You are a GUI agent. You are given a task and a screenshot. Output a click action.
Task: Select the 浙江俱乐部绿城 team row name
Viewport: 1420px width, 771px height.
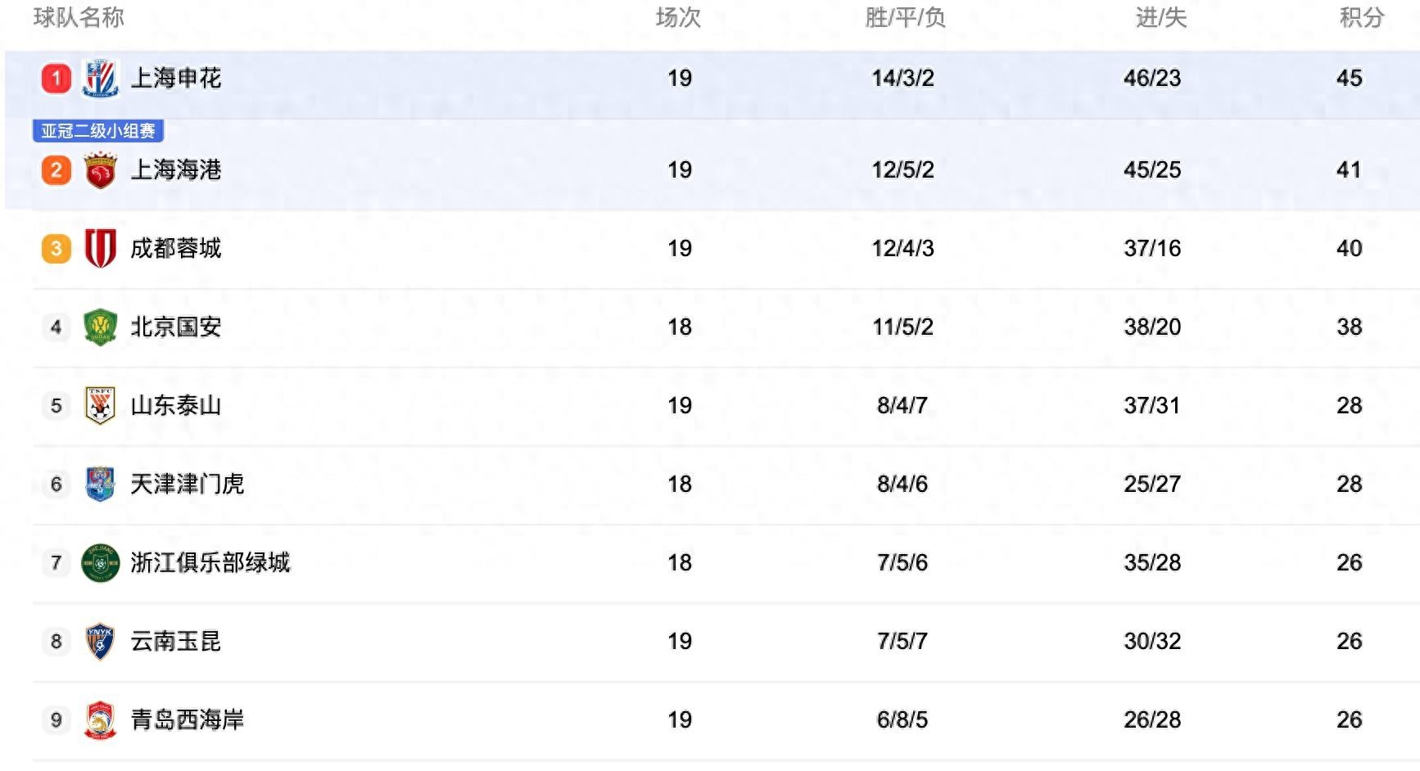coord(210,562)
